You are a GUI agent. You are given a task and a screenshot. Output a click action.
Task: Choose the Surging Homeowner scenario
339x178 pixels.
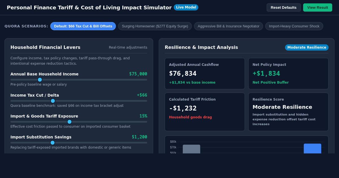[155, 26]
